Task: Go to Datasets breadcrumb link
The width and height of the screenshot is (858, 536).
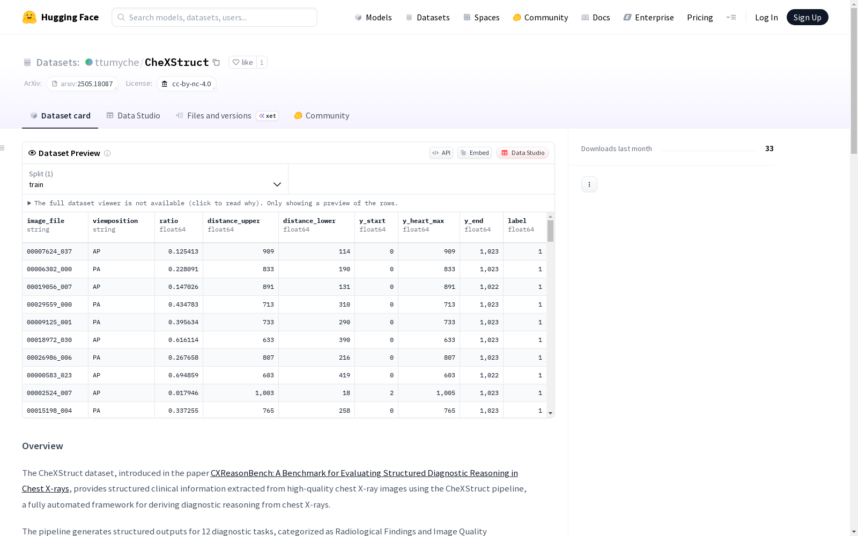Action: pyautogui.click(x=57, y=62)
